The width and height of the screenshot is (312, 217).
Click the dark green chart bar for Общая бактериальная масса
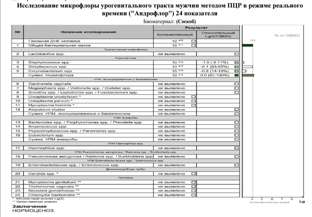click(248, 45)
